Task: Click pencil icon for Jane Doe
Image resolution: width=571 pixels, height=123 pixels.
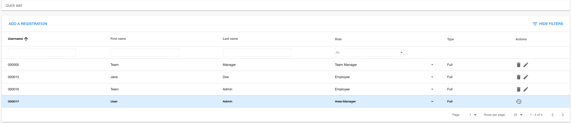Action: (x=526, y=77)
